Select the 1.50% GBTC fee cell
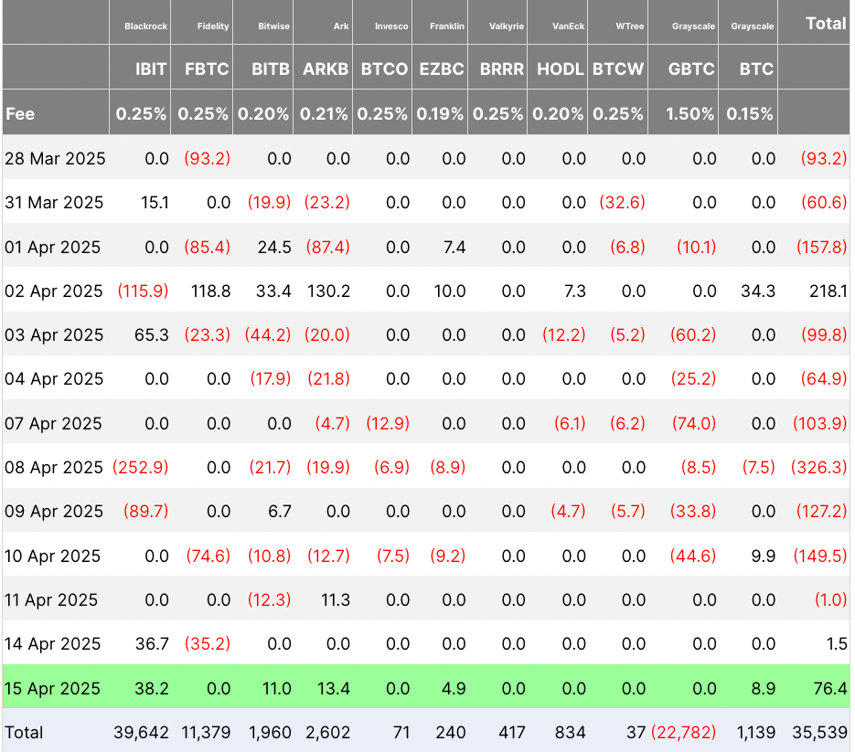855x752 pixels. [690, 114]
